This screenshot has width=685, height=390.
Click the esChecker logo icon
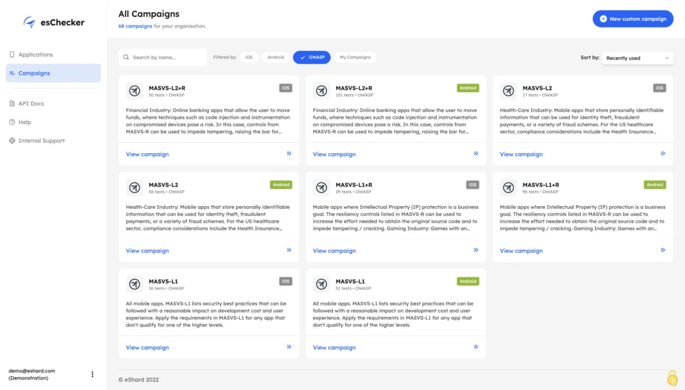[29, 22]
